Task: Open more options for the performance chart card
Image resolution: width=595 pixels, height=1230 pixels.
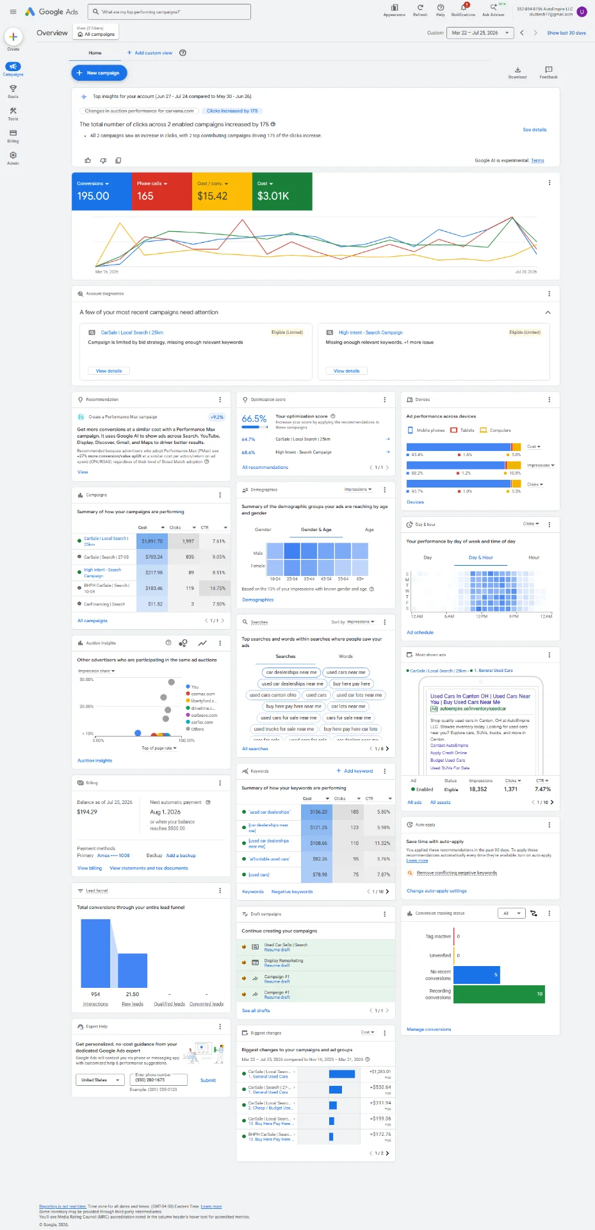Action: pos(549,183)
